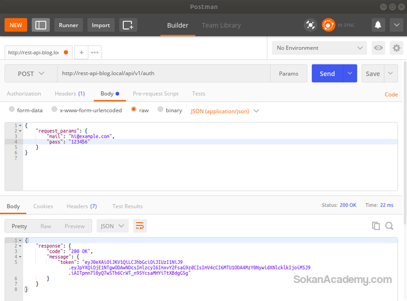Select raw radio button
This screenshot has height=301, width=407.
134,109
